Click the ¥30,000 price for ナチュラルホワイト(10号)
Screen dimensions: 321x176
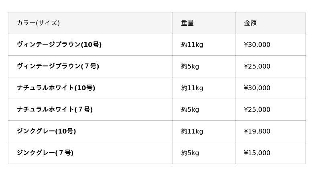pyautogui.click(x=257, y=88)
